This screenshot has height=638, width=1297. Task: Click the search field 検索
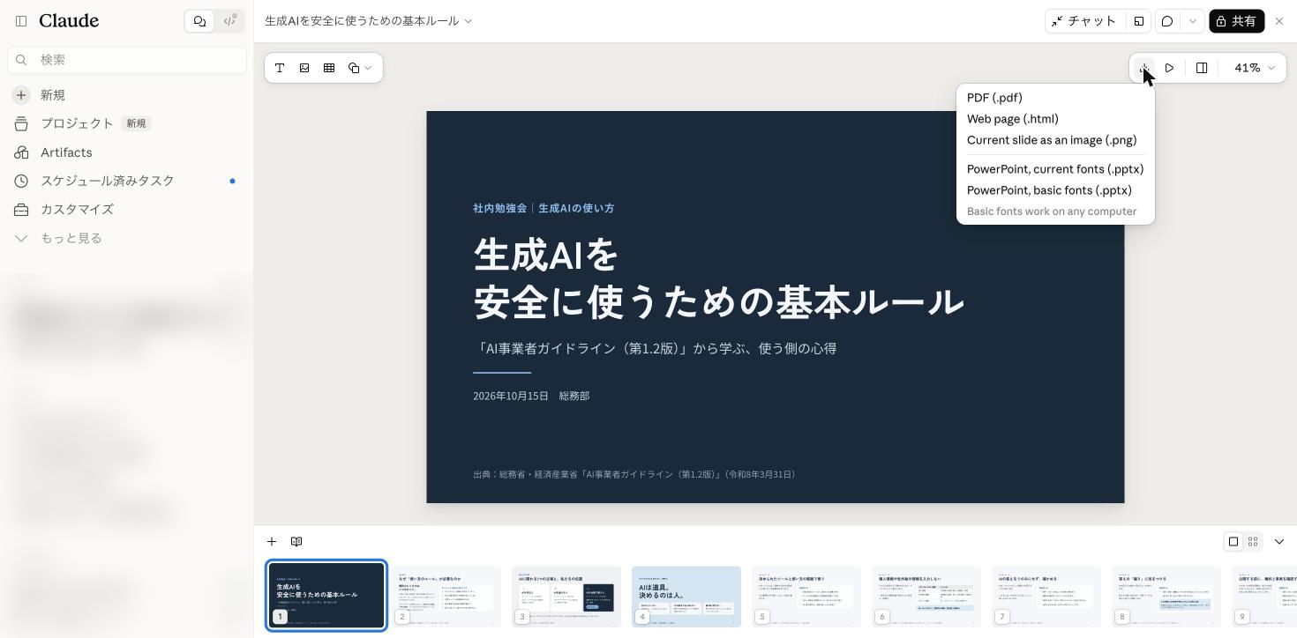(127, 60)
